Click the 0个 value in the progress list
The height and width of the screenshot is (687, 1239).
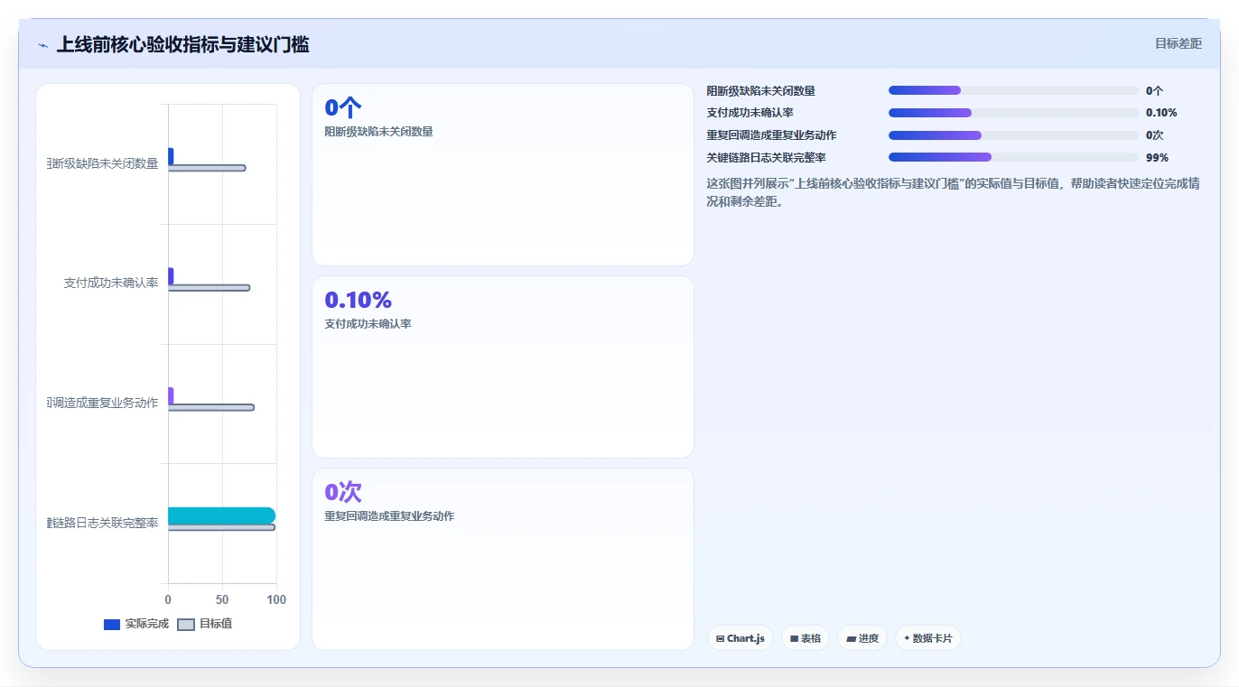[x=1154, y=90]
